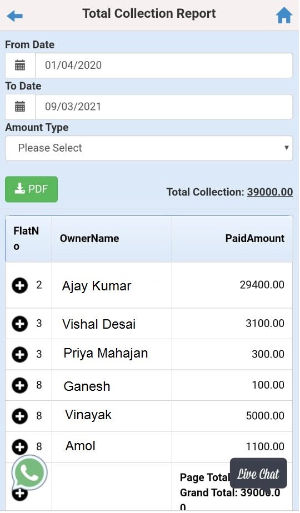Open the WhatsApp chat icon

(29, 473)
